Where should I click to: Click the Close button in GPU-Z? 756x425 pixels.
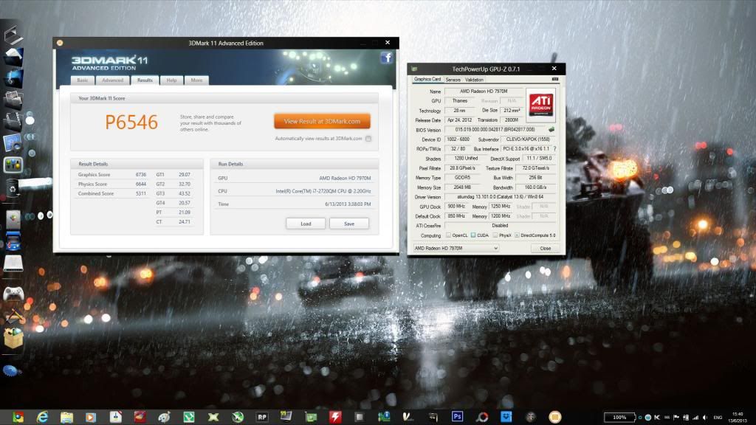pos(546,248)
